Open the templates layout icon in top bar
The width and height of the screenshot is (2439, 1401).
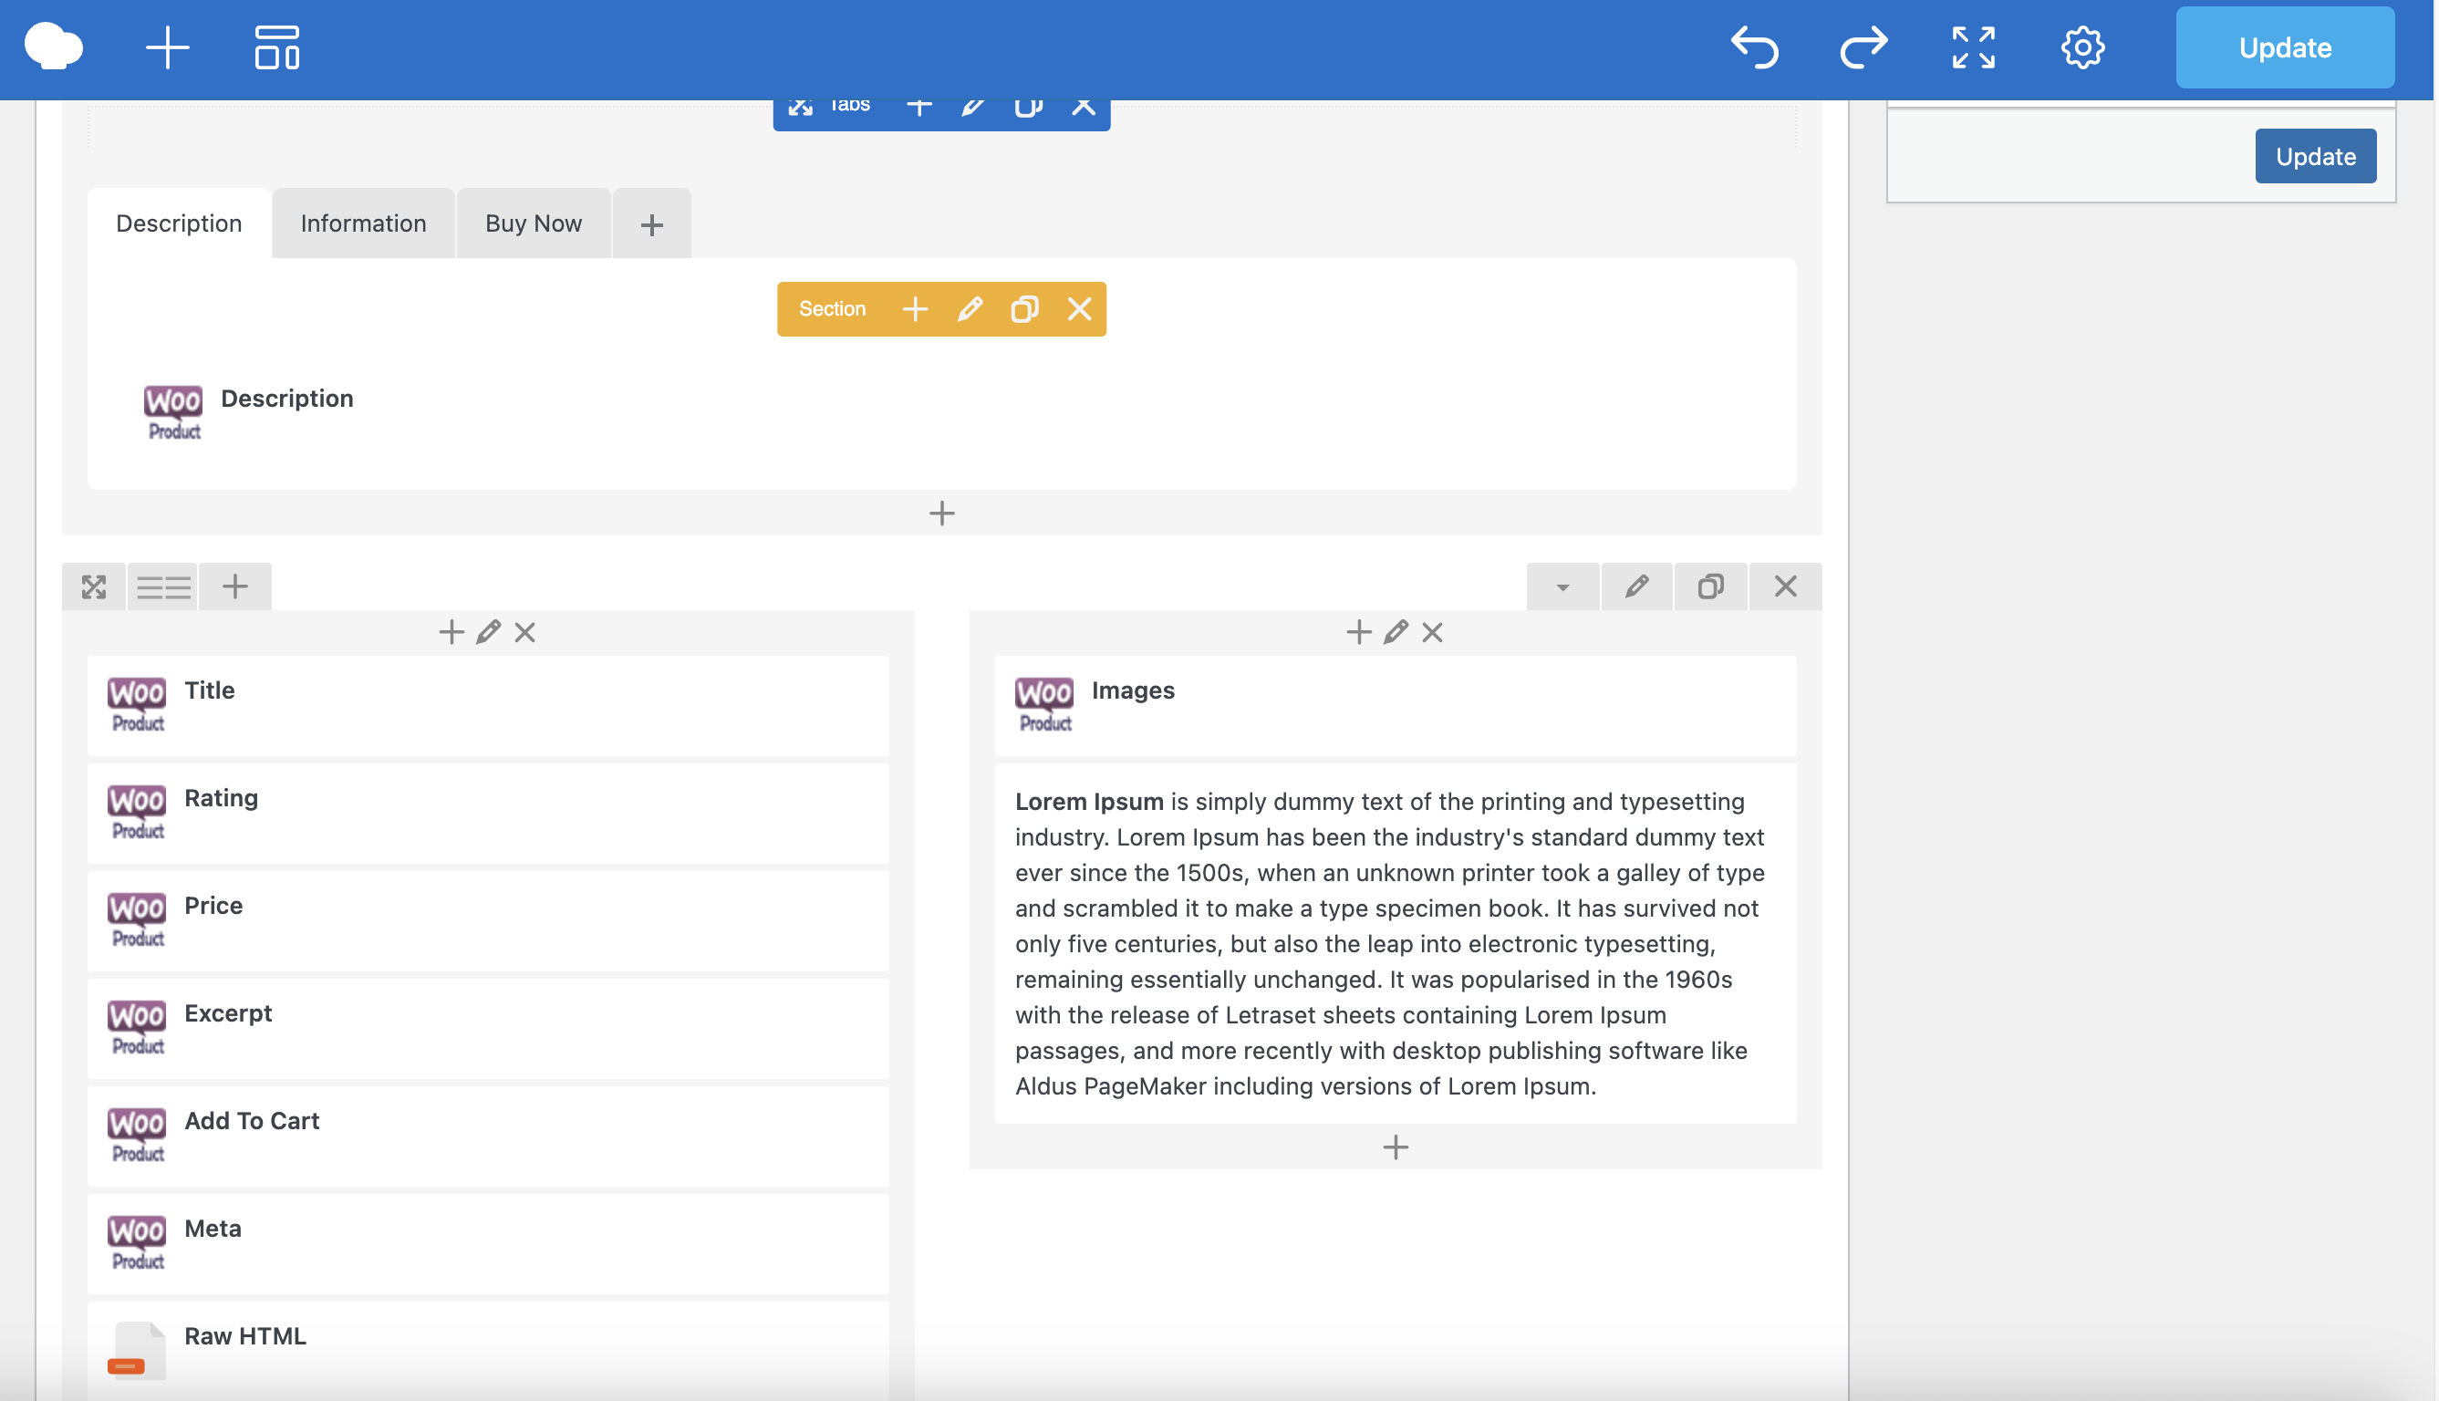277,47
